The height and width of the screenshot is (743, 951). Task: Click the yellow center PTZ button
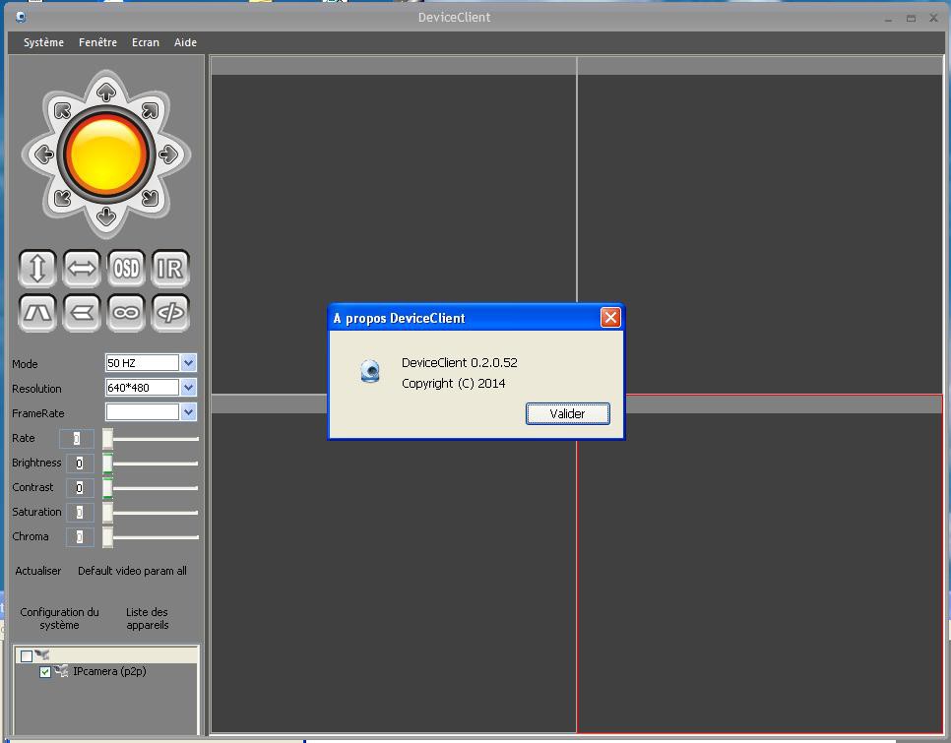click(106, 154)
